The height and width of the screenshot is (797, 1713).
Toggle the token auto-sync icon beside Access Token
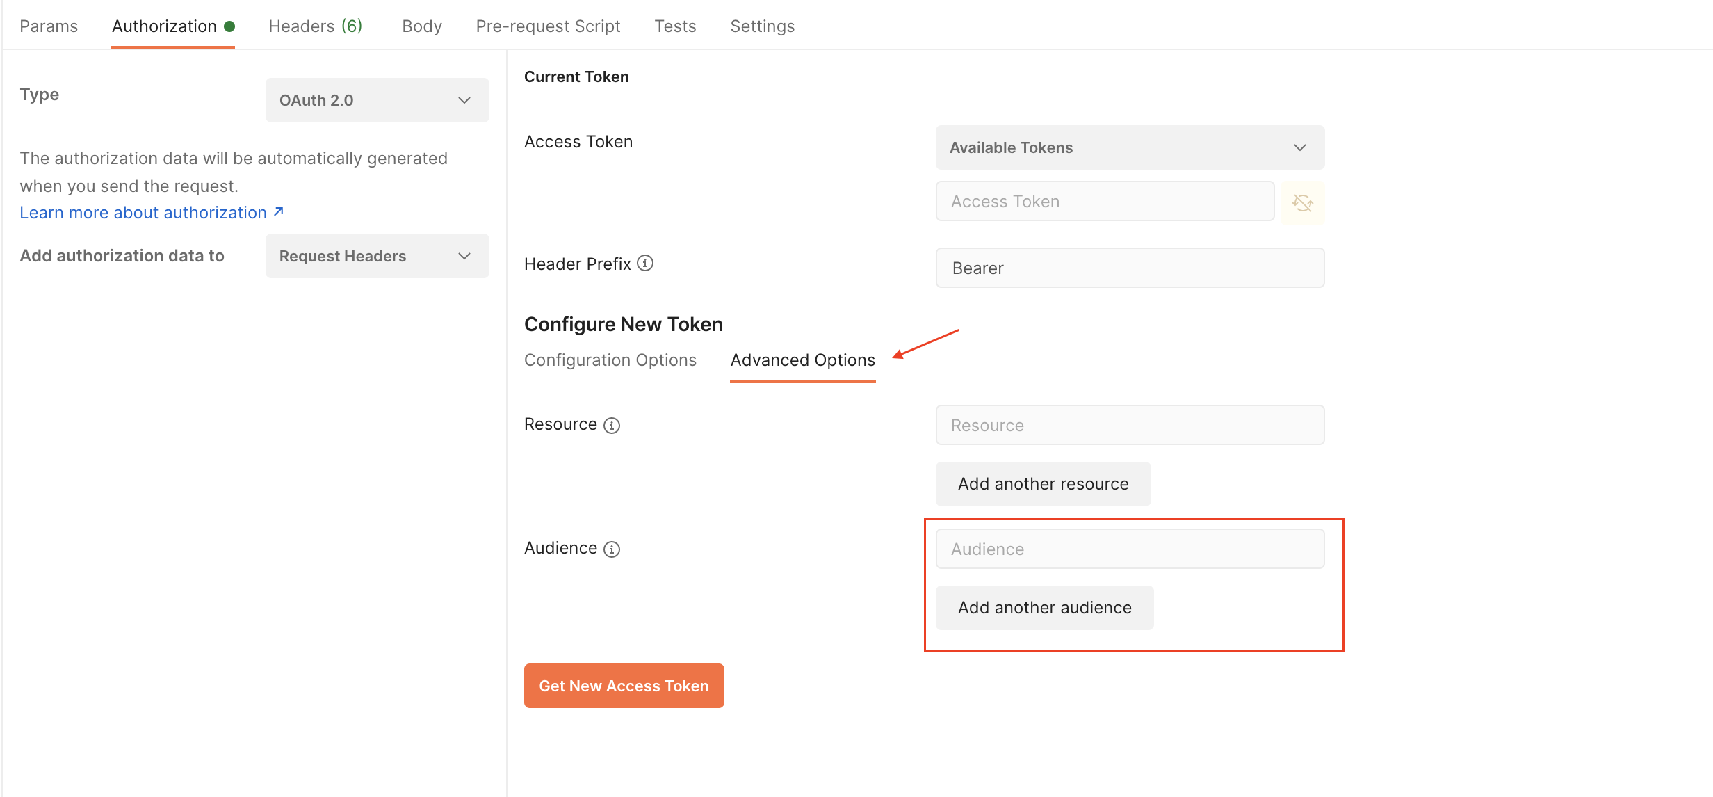pyautogui.click(x=1302, y=202)
